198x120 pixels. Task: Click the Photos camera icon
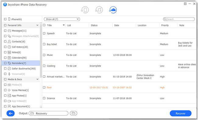tap(9, 85)
